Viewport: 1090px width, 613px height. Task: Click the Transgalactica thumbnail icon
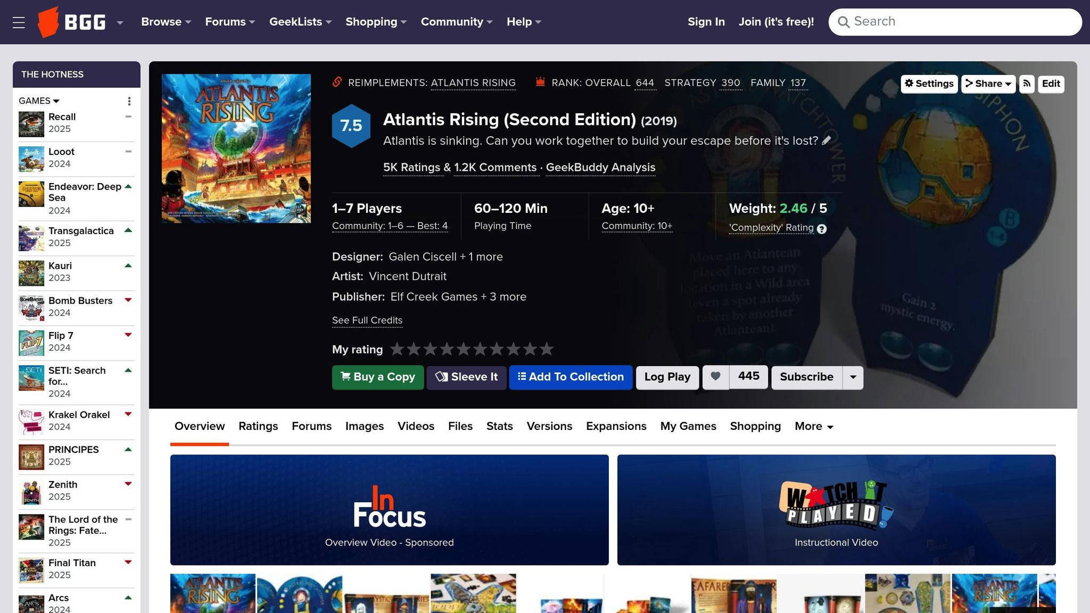point(31,238)
